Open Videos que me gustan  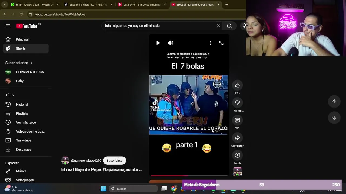[26, 131]
